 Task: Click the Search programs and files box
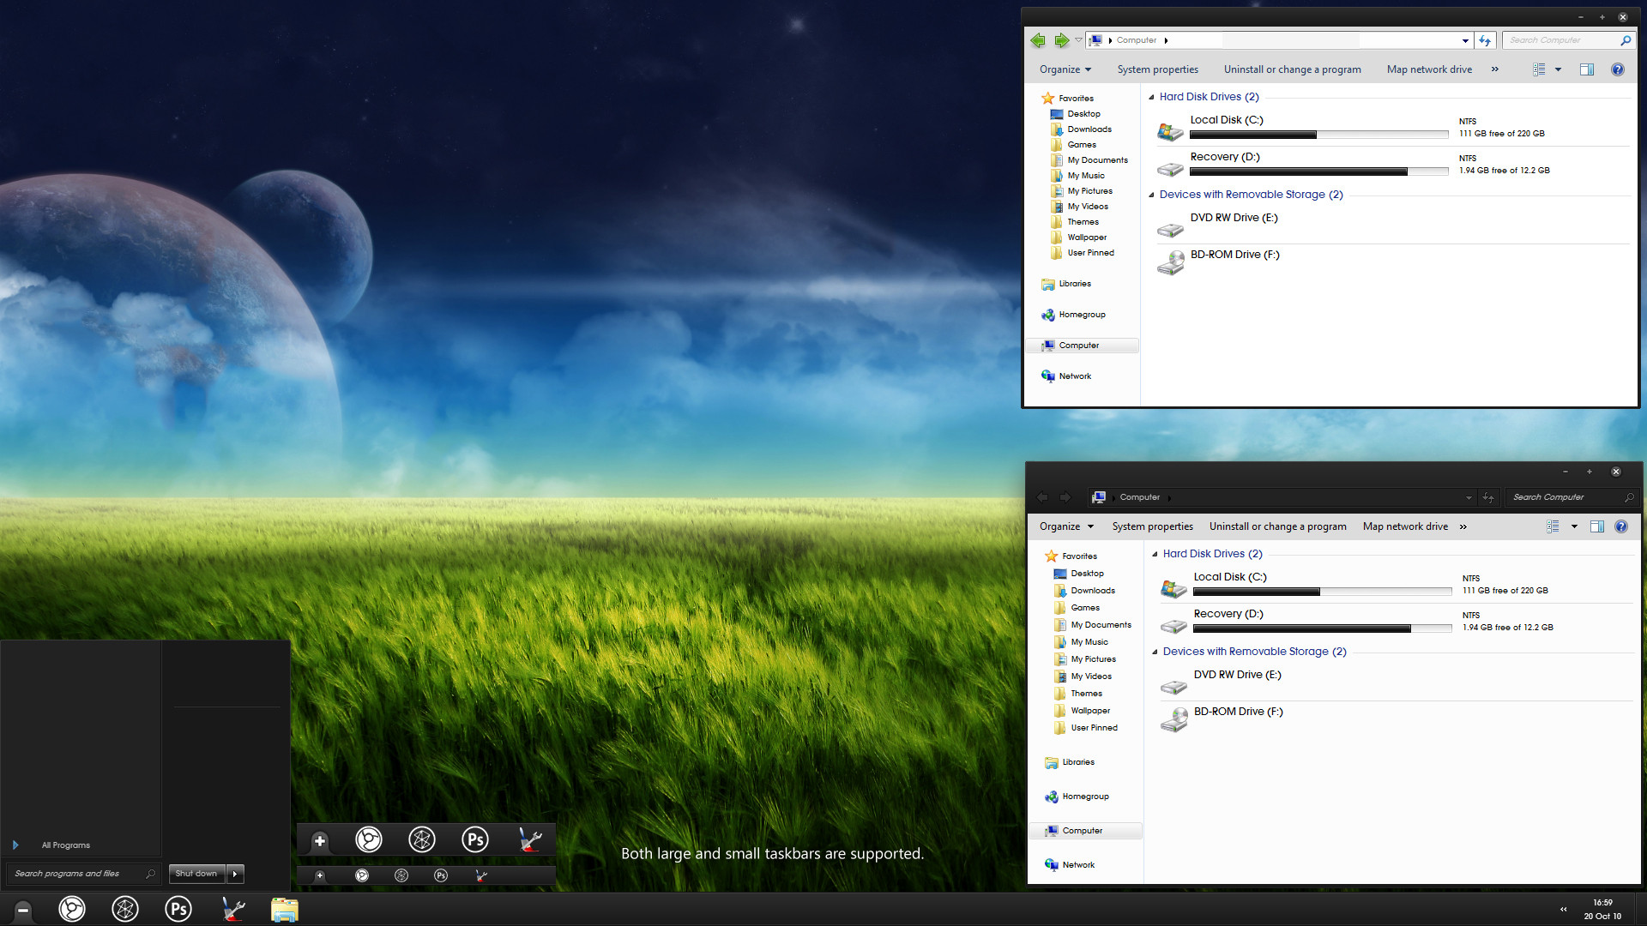click(x=84, y=874)
